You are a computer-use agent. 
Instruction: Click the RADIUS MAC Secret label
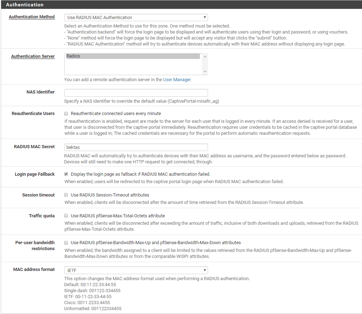pos(34,147)
